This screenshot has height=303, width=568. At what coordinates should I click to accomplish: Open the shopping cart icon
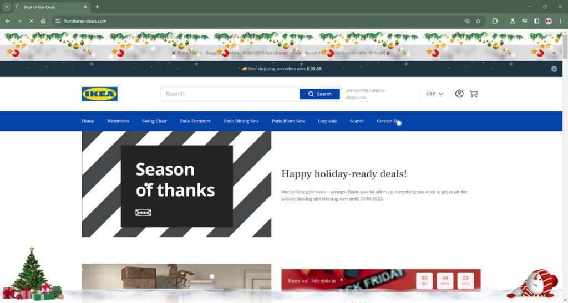pyautogui.click(x=474, y=94)
